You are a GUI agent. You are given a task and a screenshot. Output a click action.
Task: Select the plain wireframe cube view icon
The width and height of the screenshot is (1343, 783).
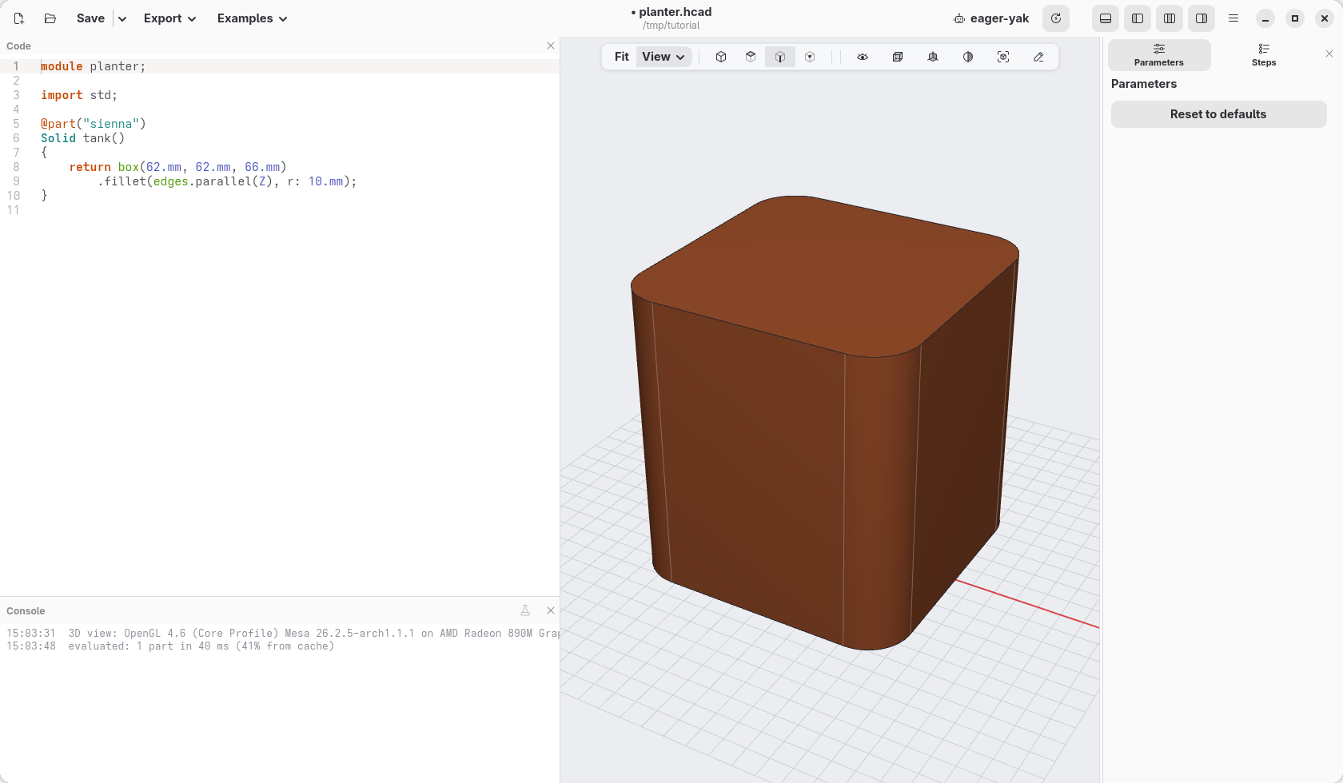point(721,57)
